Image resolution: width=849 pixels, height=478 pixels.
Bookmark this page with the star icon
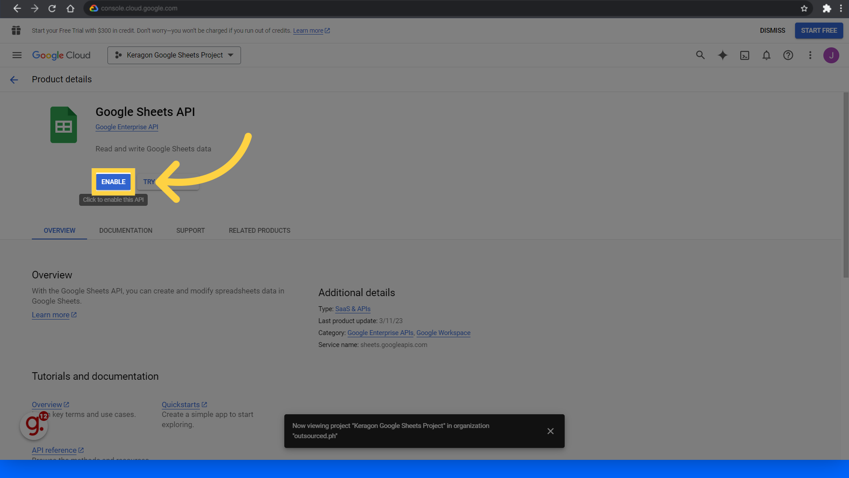pos(804,8)
